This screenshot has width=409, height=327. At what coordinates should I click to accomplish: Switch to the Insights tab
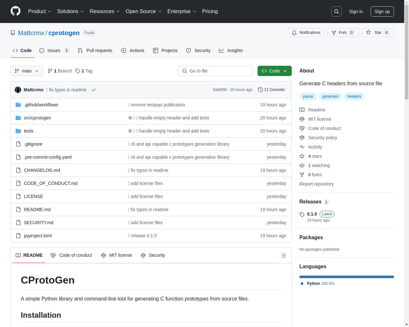click(231, 50)
